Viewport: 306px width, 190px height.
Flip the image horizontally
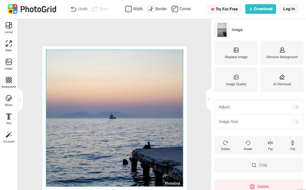coord(270,145)
